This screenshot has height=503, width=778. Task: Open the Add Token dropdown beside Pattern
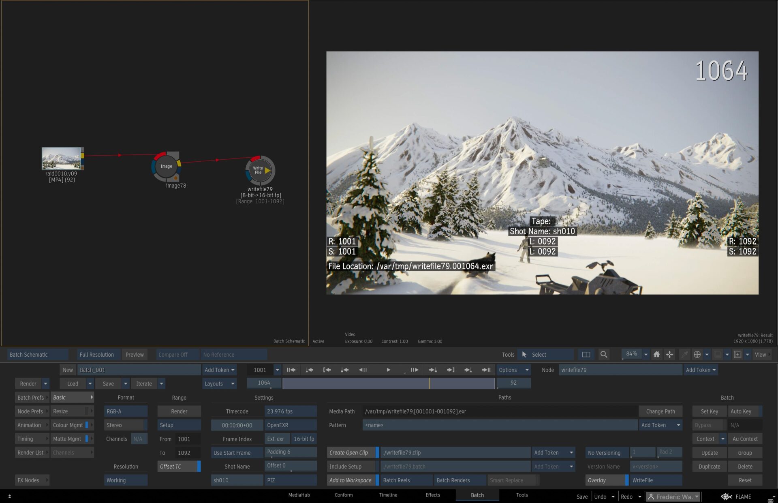pos(660,425)
